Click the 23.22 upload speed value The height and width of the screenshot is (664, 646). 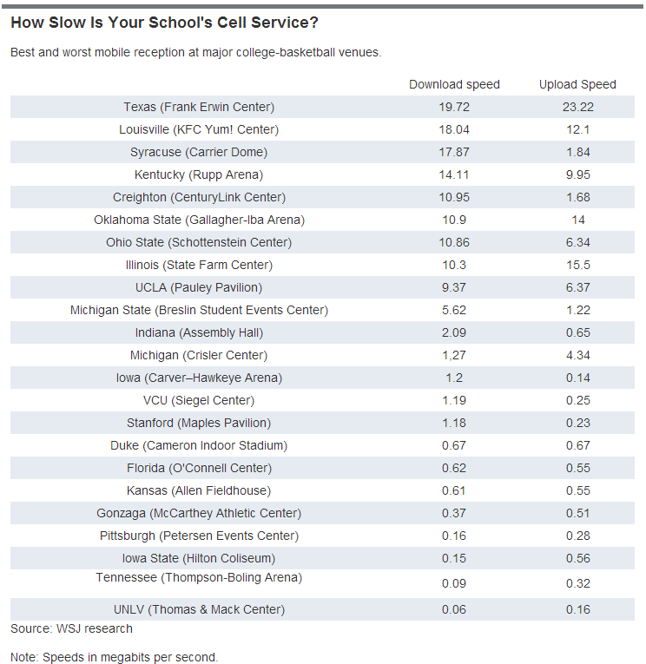[x=577, y=107]
